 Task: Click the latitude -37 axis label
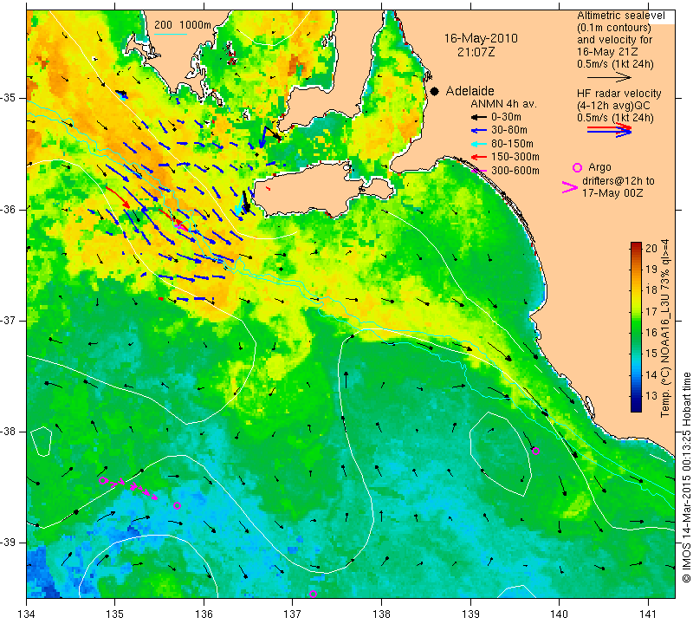pos(9,320)
